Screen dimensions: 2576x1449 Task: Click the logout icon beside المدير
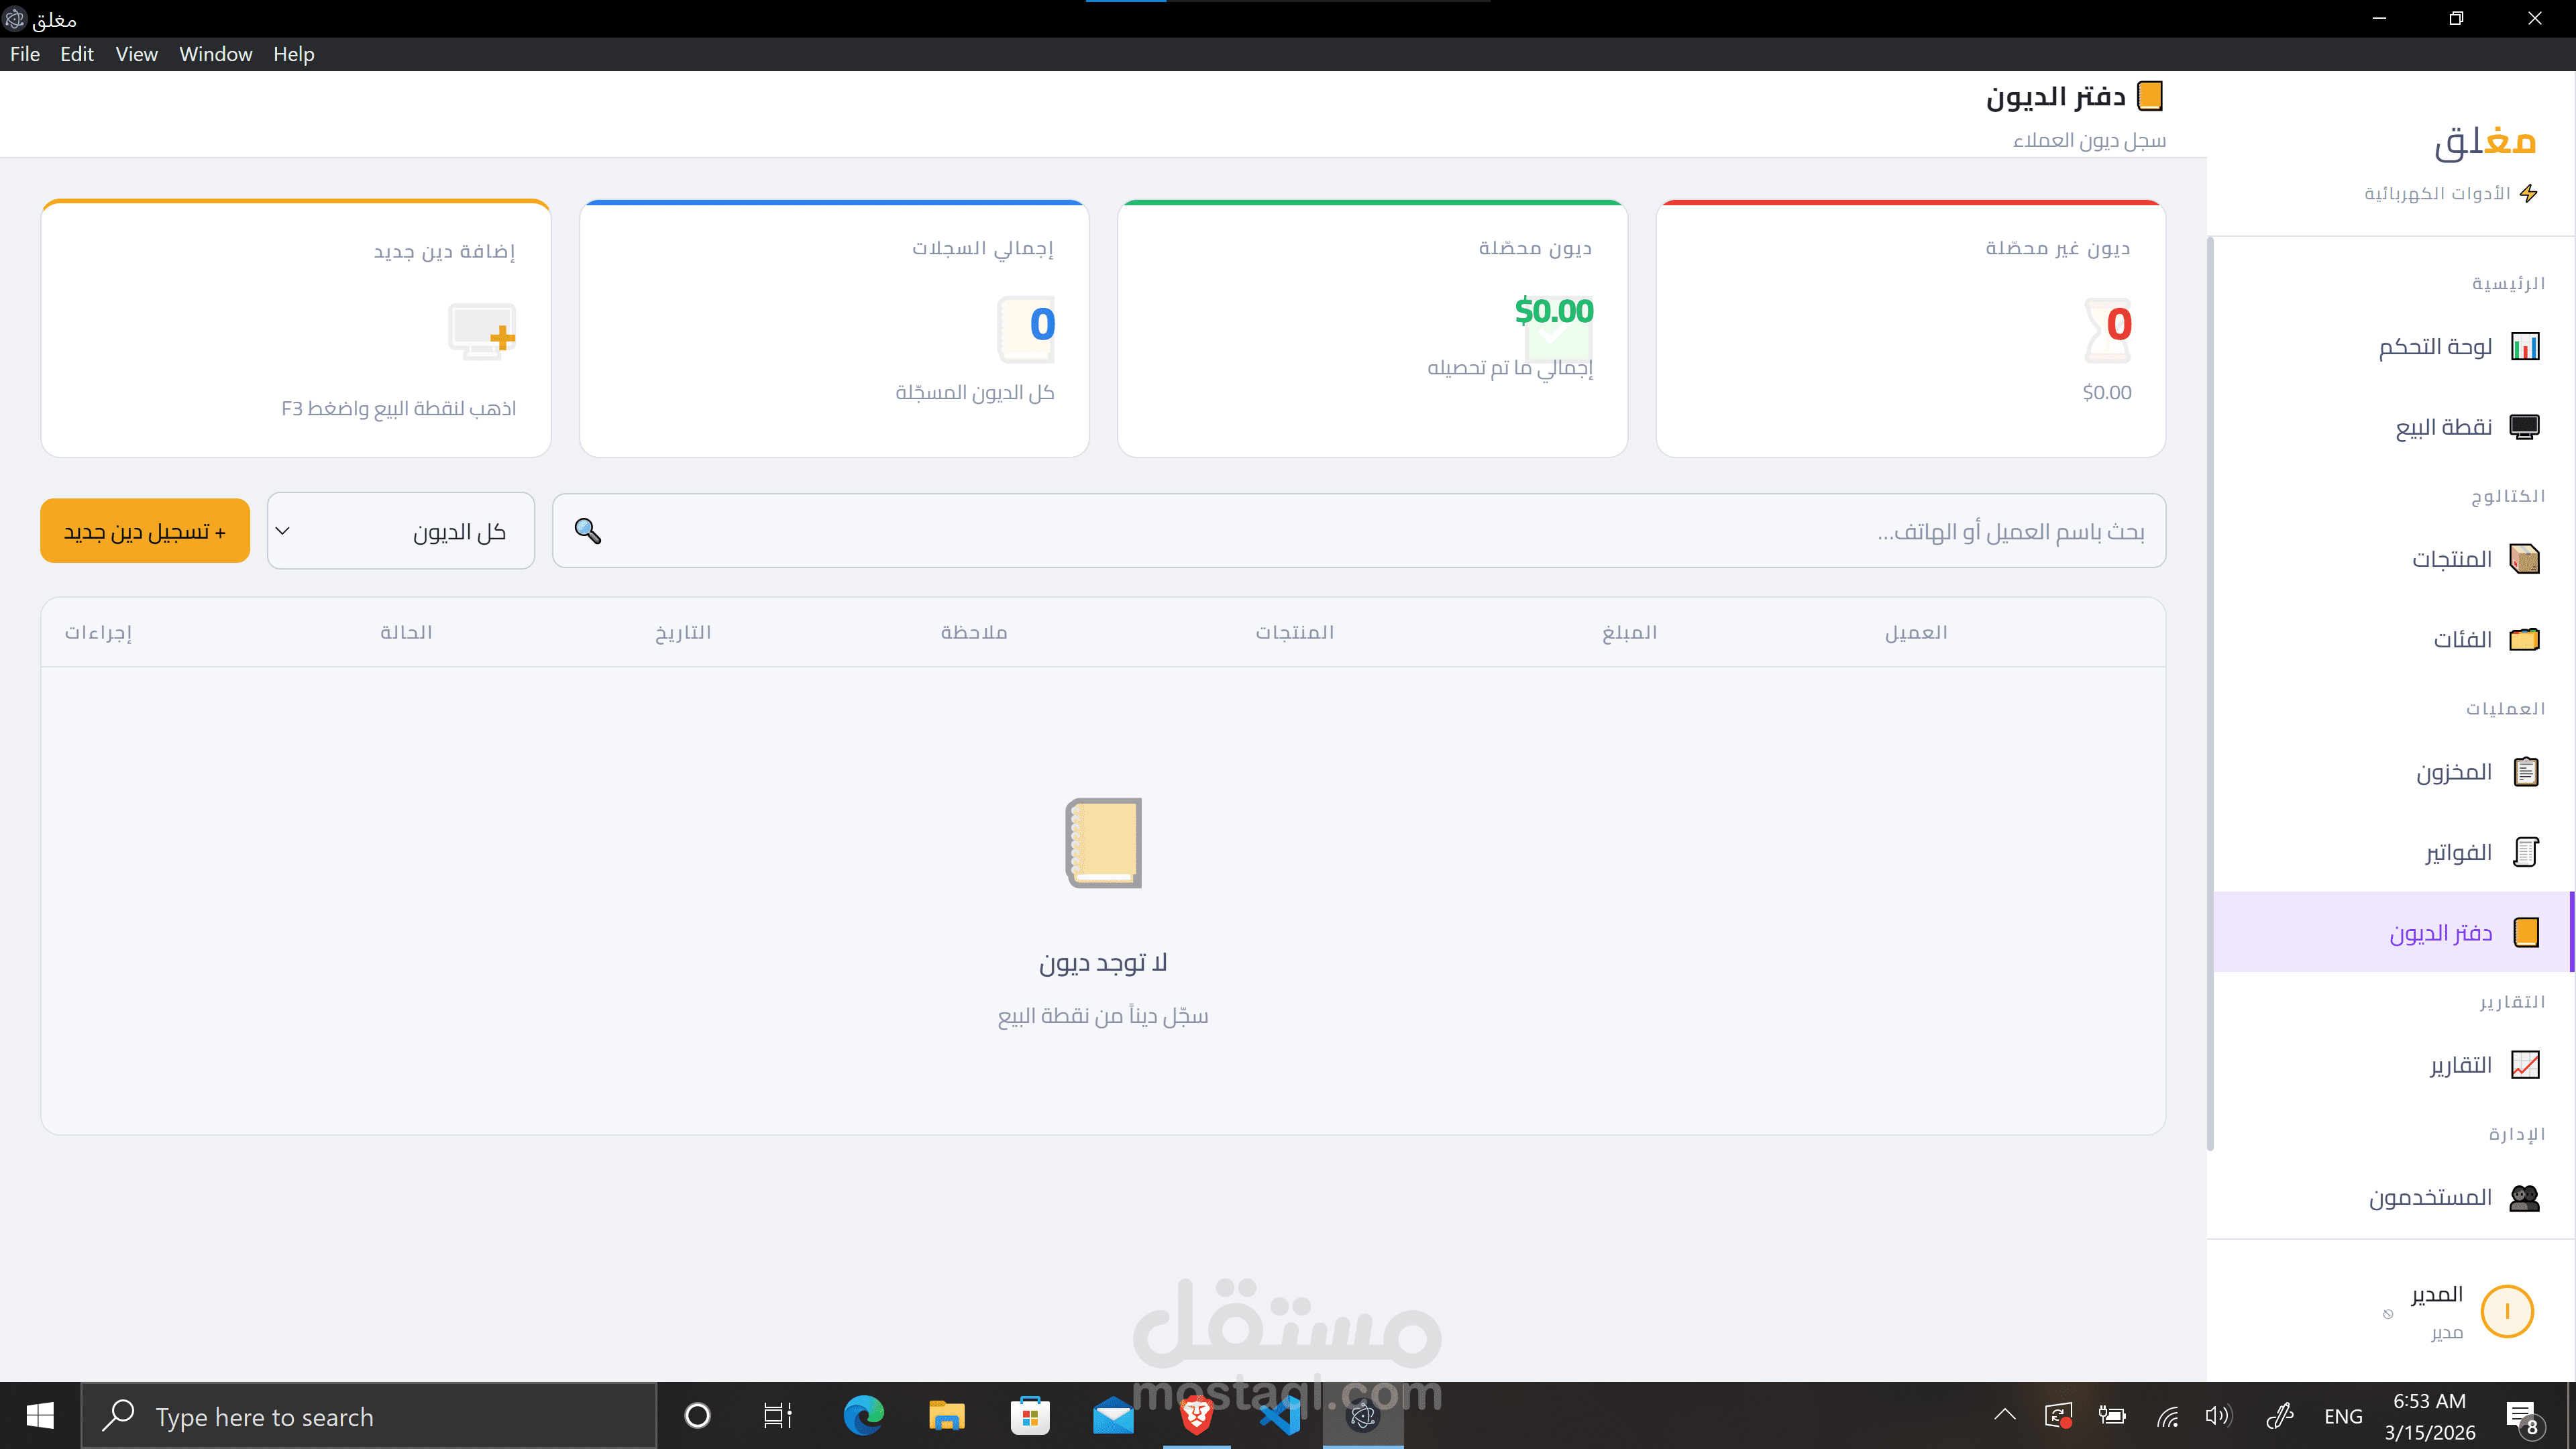(2388, 1314)
